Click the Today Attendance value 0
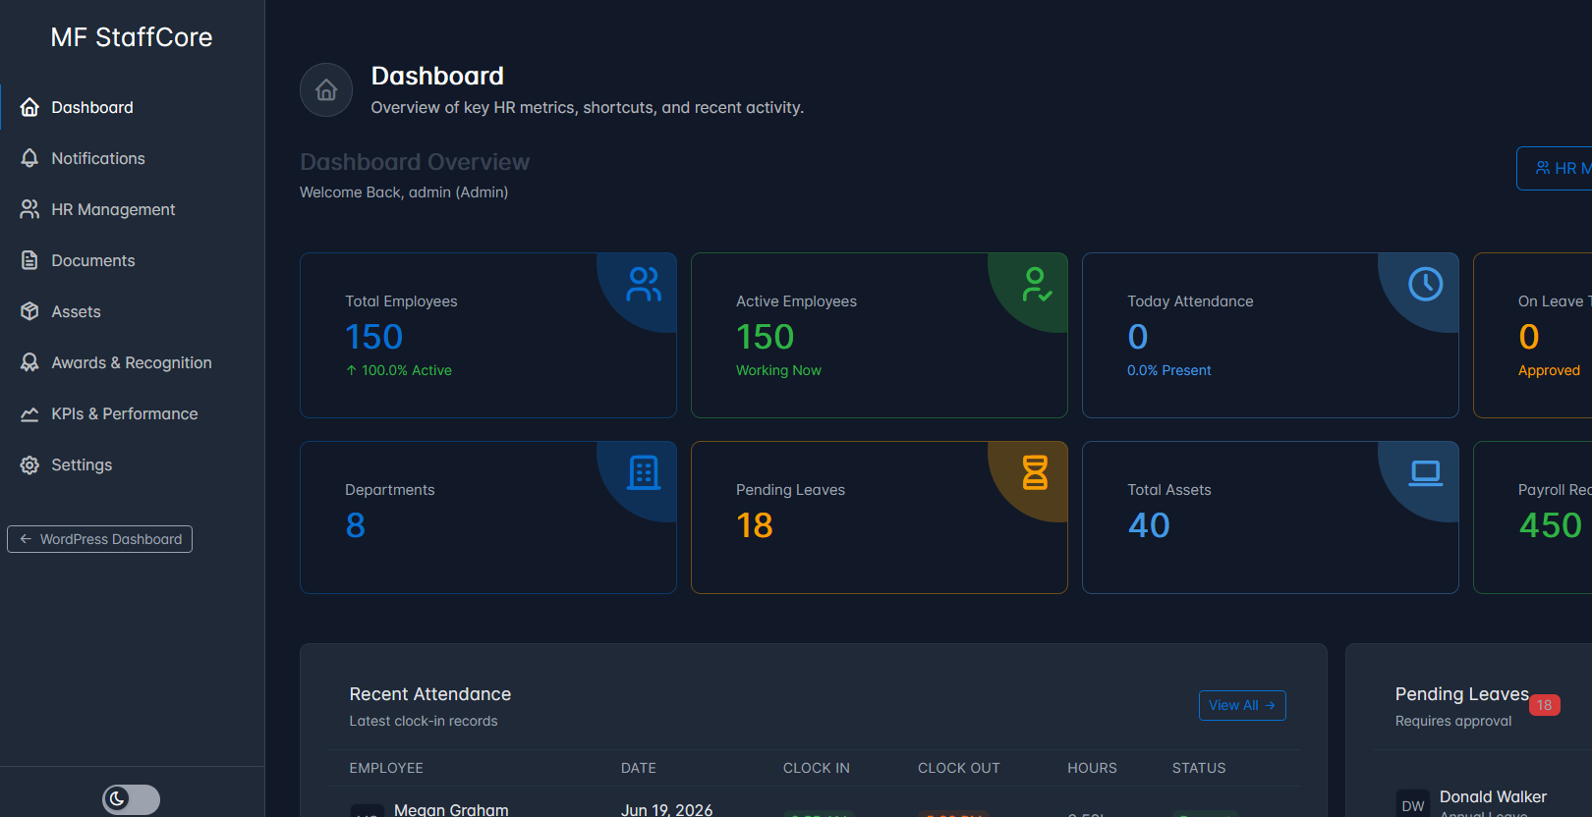This screenshot has height=817, width=1592. [1138, 337]
